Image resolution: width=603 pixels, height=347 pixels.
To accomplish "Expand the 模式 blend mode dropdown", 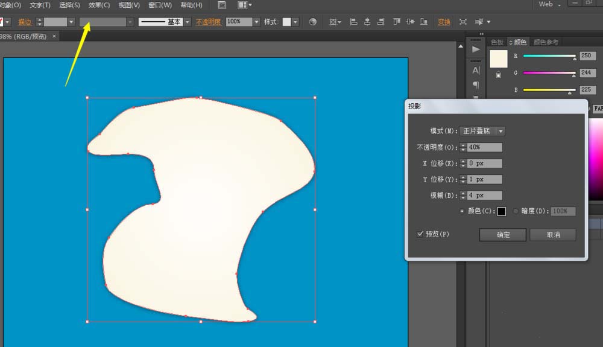I will coord(500,131).
